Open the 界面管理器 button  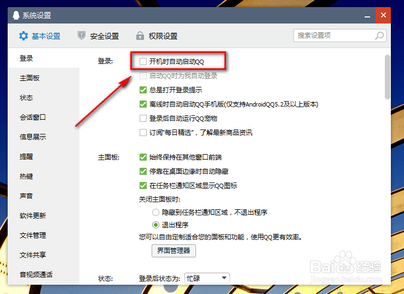tap(174, 251)
